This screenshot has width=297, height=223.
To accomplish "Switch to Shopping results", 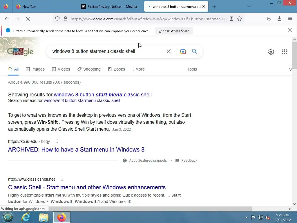I will click(x=89, y=69).
